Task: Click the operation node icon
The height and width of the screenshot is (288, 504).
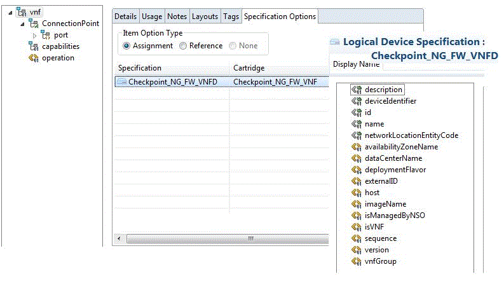Action: (x=34, y=58)
